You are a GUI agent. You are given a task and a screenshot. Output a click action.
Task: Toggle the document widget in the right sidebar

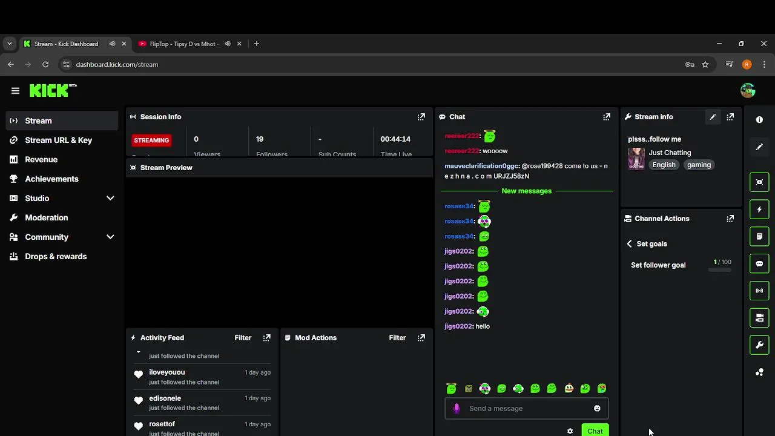759,236
